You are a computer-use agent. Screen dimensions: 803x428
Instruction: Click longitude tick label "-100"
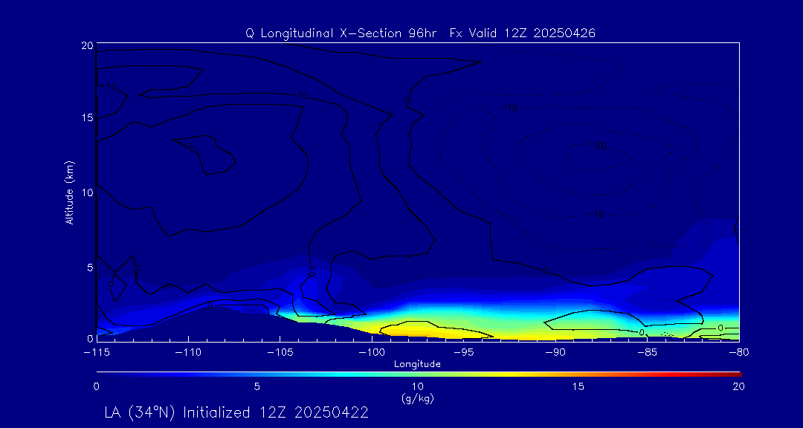point(372,352)
